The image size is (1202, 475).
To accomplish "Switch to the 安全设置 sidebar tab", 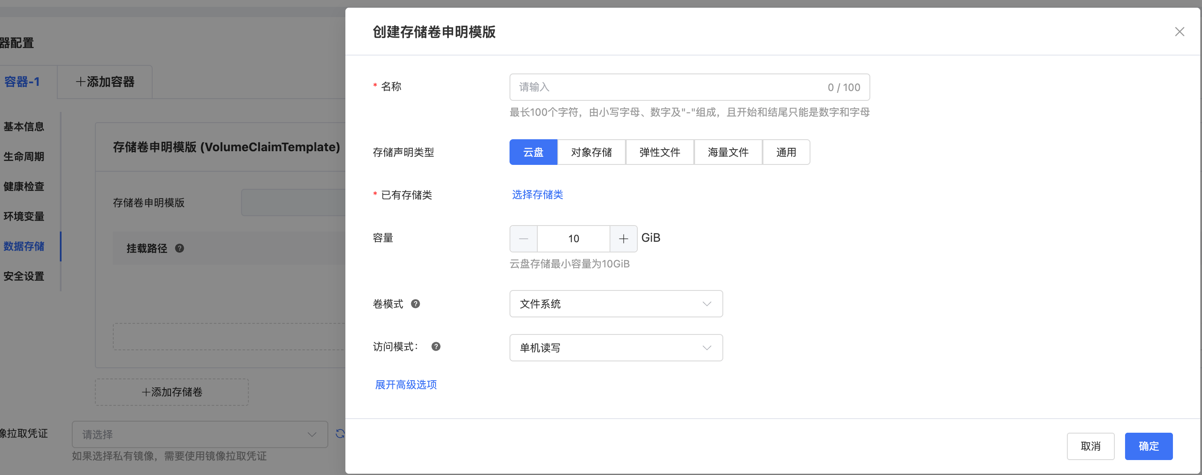I will pos(24,276).
